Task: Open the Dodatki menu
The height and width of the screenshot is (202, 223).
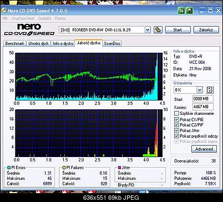Action: click(x=44, y=18)
